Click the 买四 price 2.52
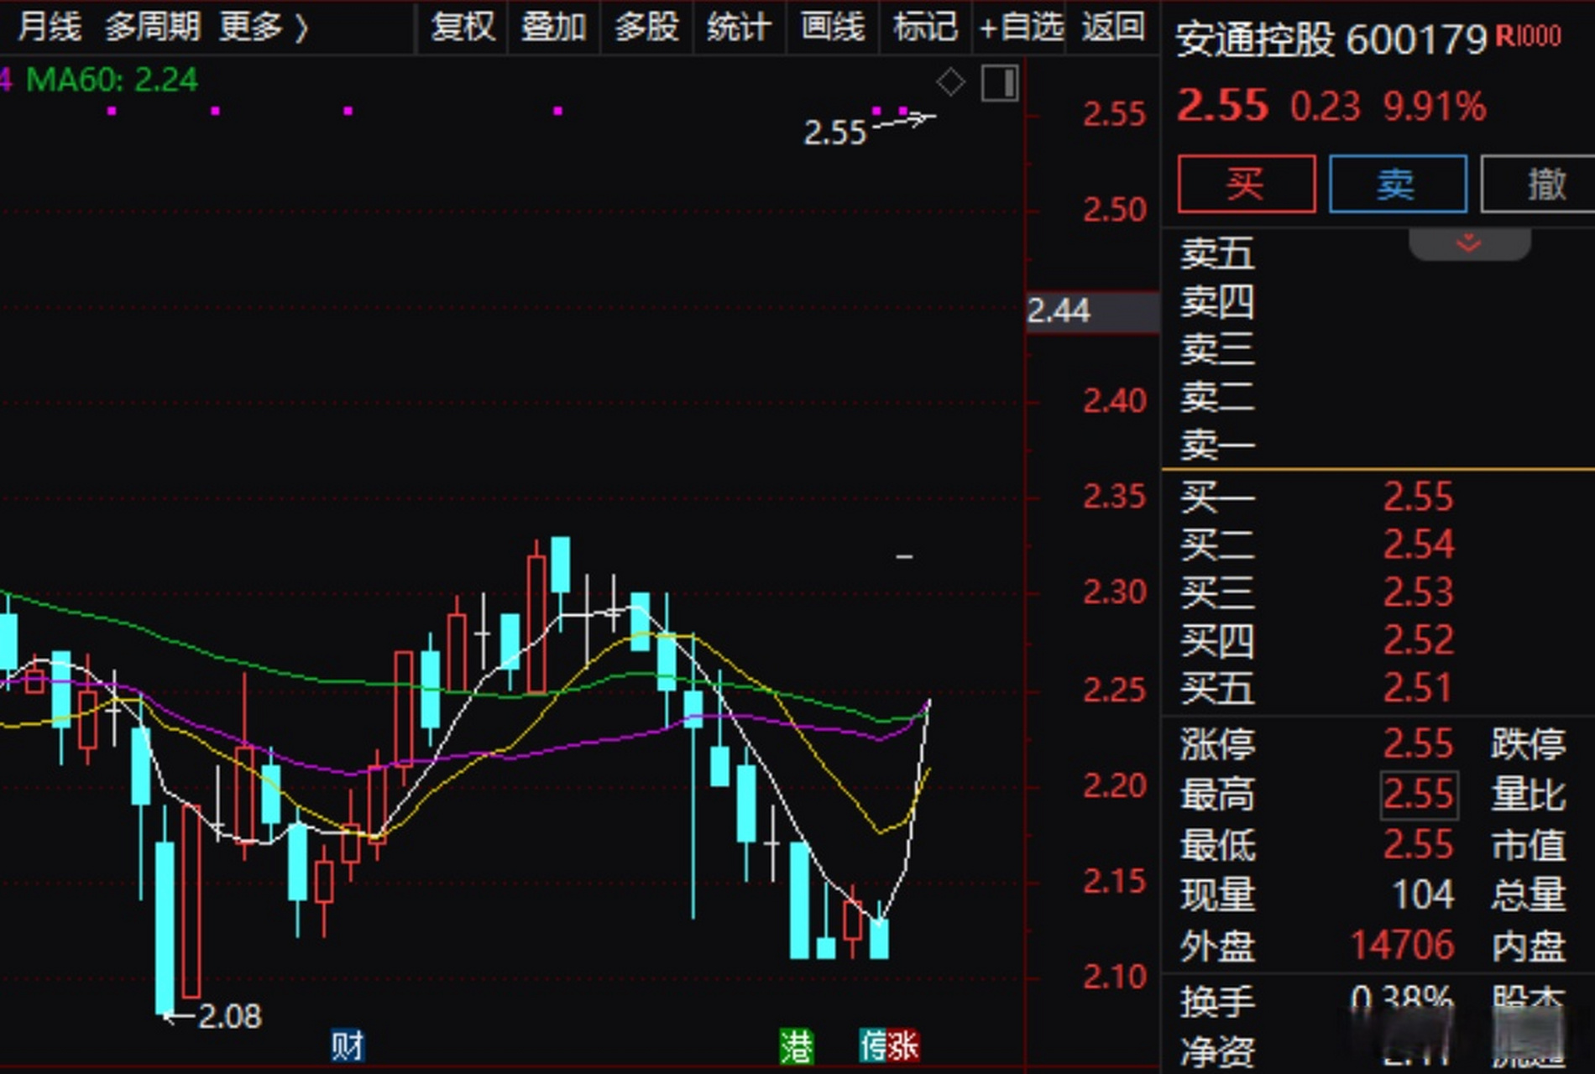Screen dimensions: 1595x1074 point(1417,639)
